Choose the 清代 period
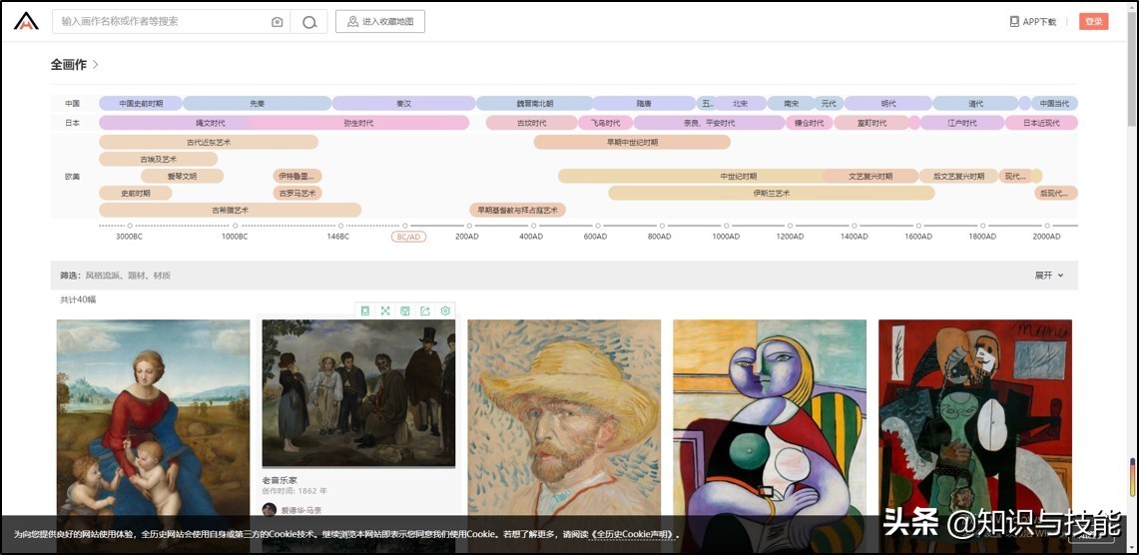 (975, 104)
